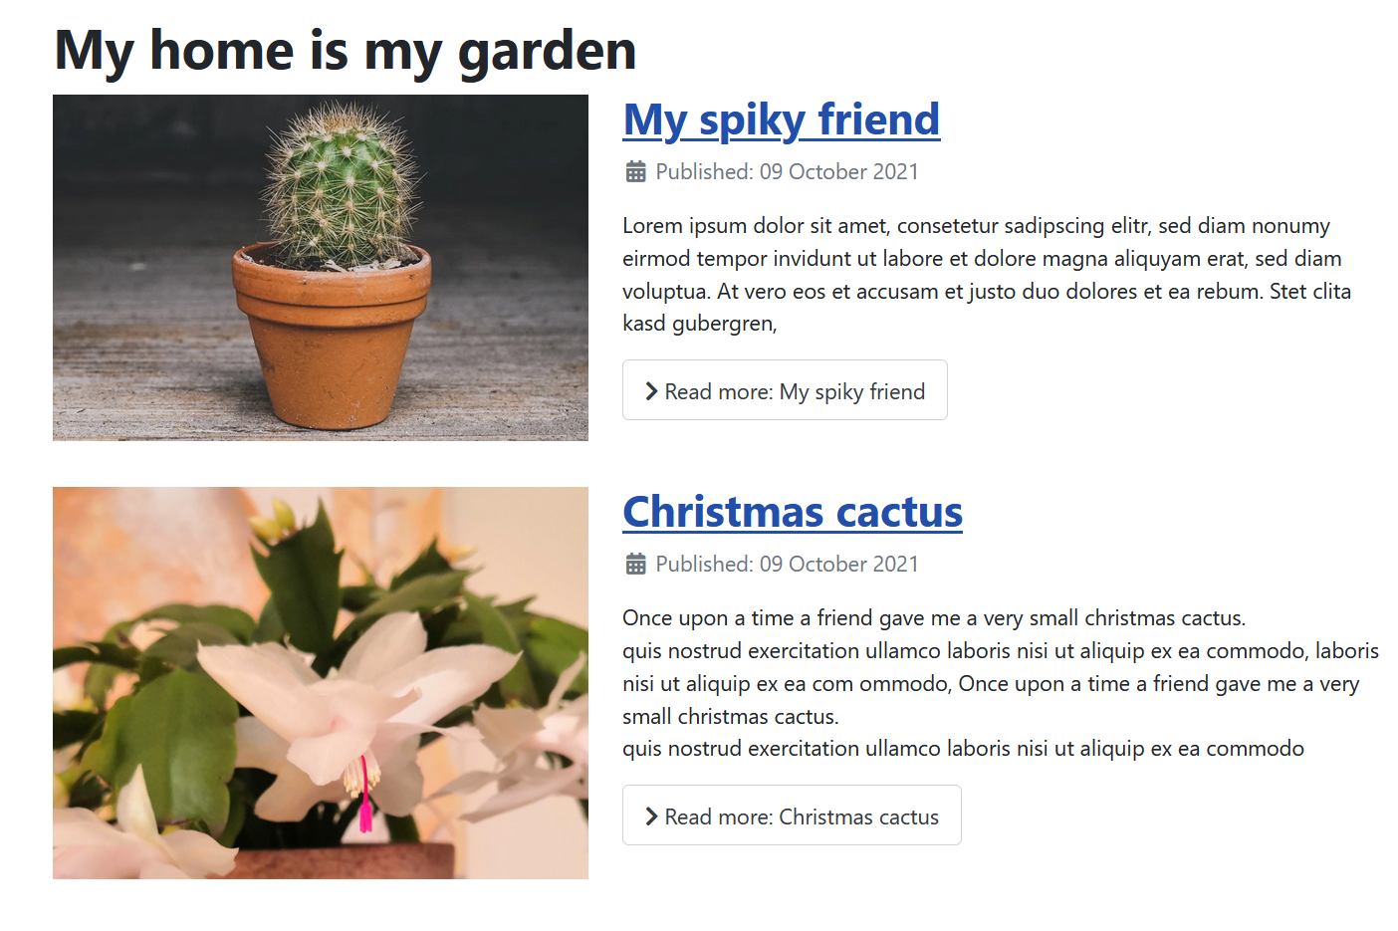The width and height of the screenshot is (1398, 931).
Task: Click the last line of the Christmas cactus excerpt
Action: tap(962, 749)
